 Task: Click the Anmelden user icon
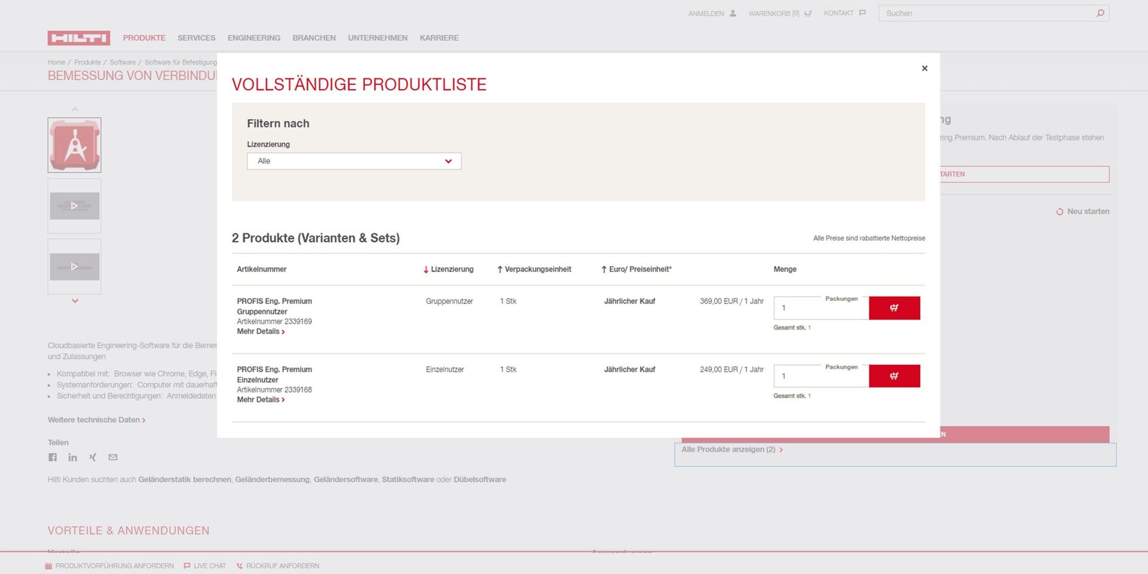[x=732, y=13]
